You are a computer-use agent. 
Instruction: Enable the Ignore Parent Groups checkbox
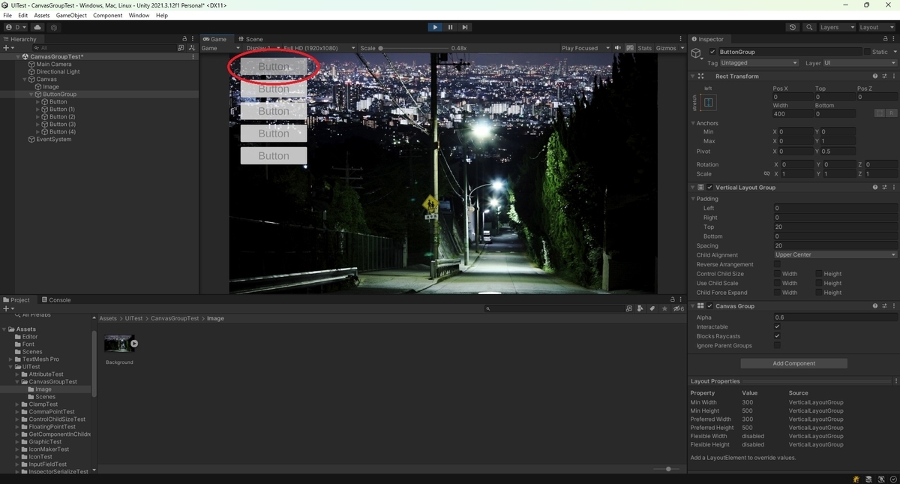[x=777, y=345]
